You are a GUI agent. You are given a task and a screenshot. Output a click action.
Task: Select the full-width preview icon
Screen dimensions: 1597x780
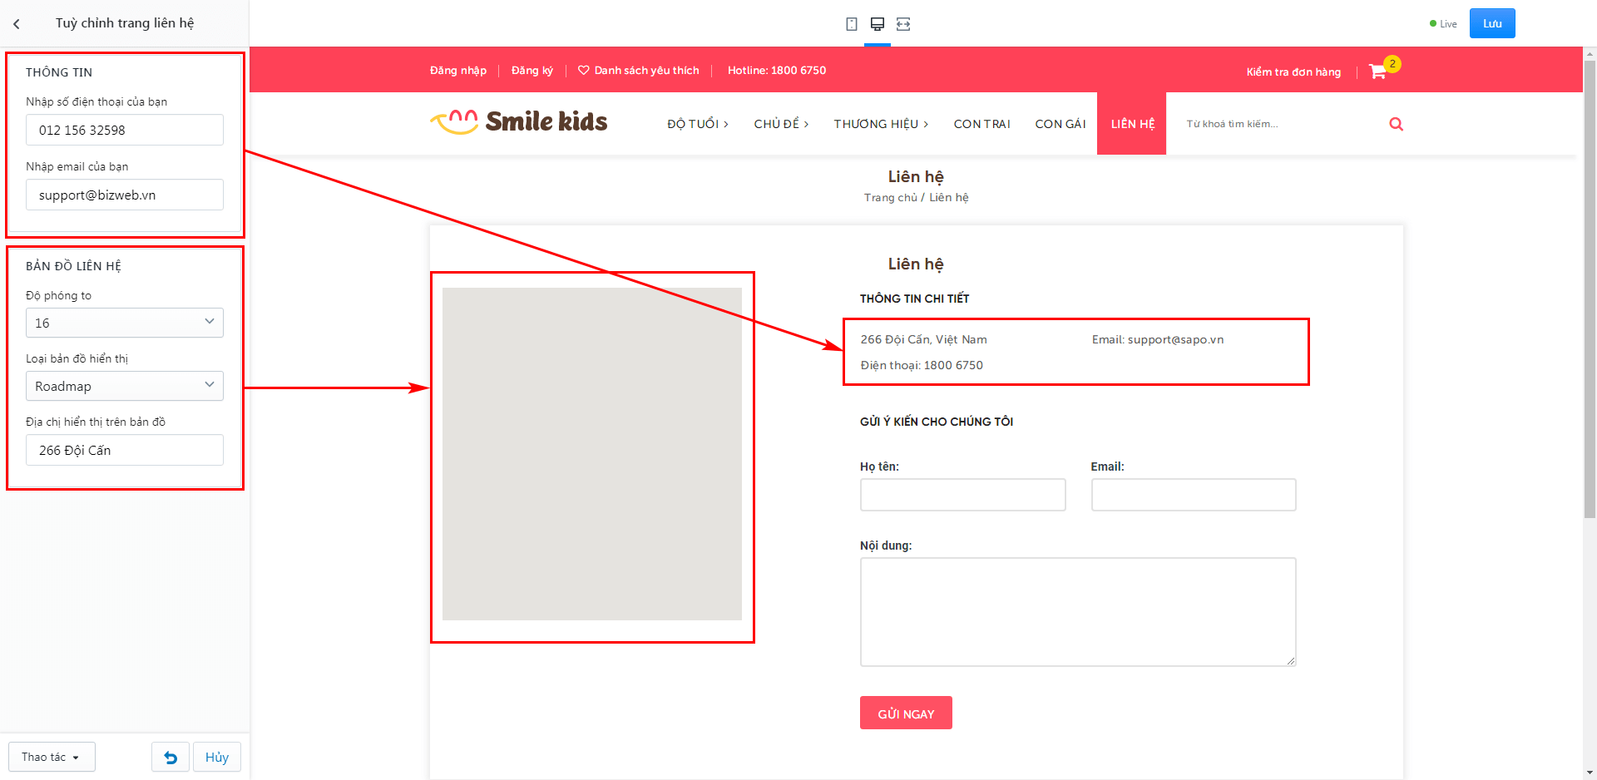point(904,24)
